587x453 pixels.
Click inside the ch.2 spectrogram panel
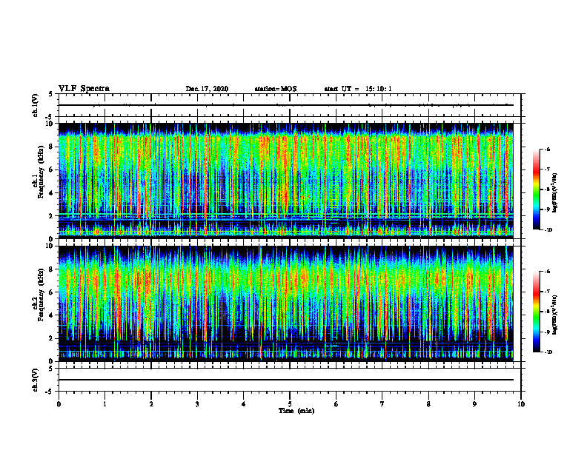(286, 303)
